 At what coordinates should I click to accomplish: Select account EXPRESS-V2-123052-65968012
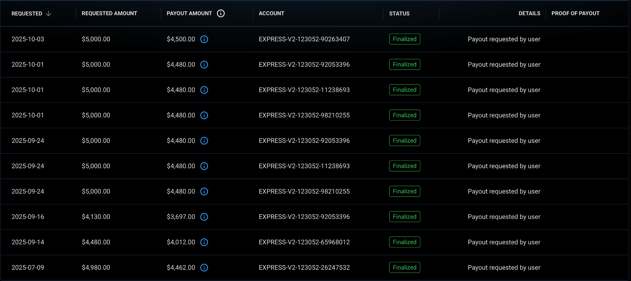(x=304, y=242)
